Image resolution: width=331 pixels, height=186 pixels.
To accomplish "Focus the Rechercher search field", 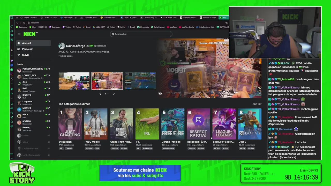I will (x=141, y=34).
